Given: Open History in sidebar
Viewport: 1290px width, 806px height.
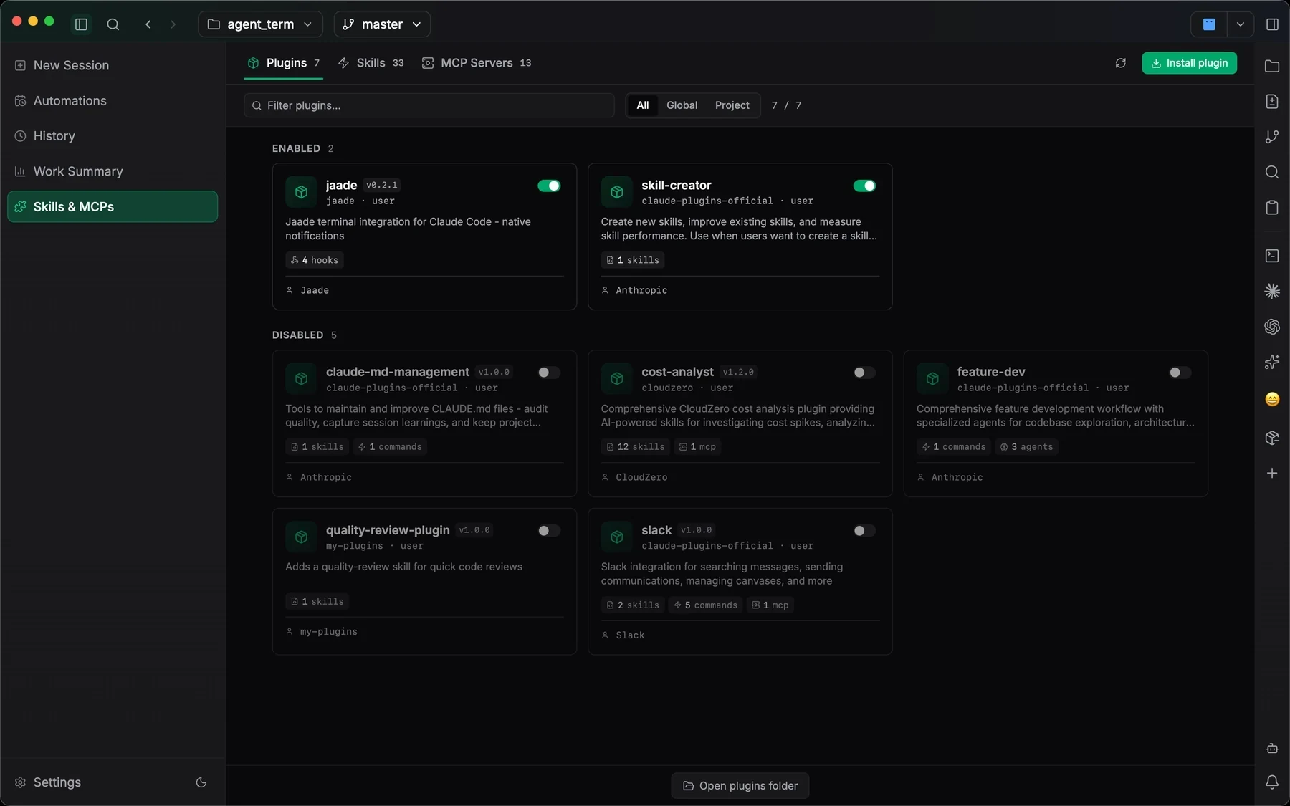Looking at the screenshot, I should click(x=113, y=136).
